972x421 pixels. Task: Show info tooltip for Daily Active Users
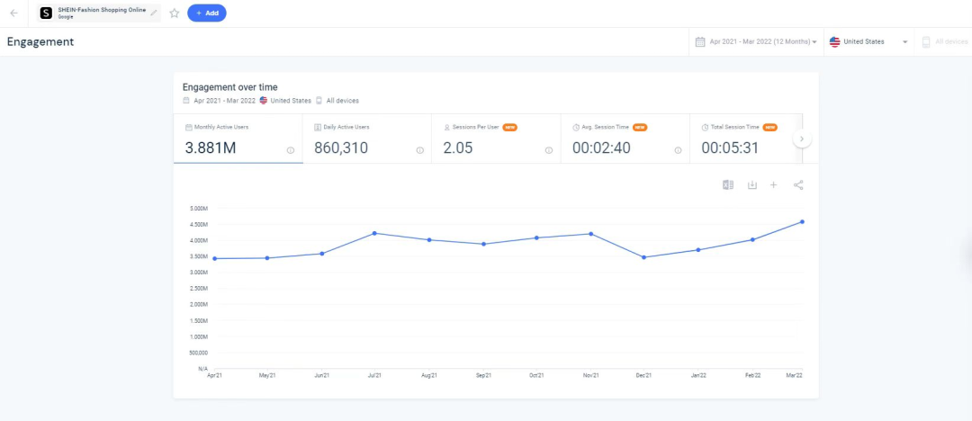coord(419,150)
